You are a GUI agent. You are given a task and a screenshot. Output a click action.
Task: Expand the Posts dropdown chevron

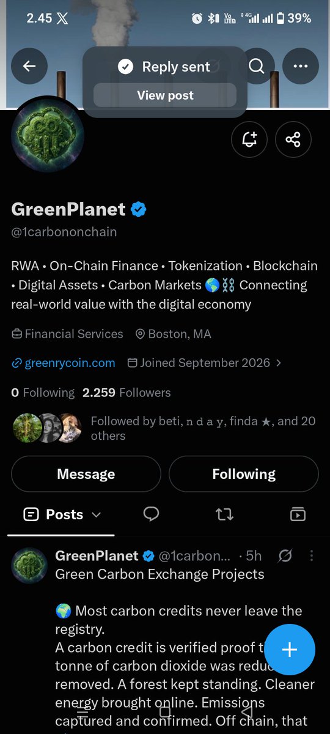click(x=96, y=515)
